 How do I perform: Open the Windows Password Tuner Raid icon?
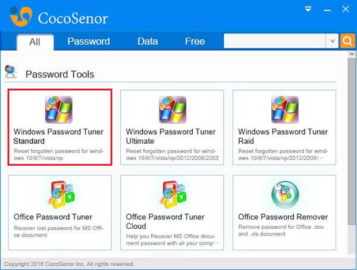pyautogui.click(x=285, y=110)
